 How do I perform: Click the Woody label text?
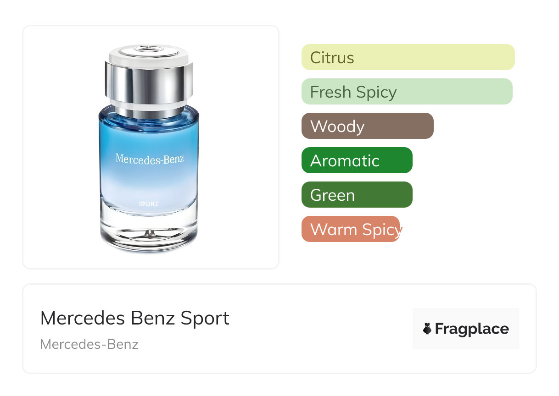coord(337,126)
